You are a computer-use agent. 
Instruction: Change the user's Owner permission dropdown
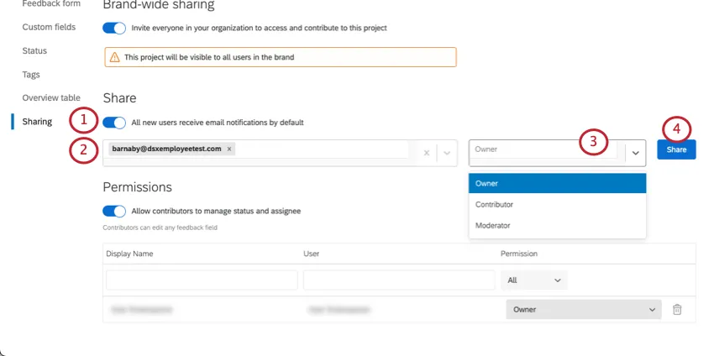[583, 310]
